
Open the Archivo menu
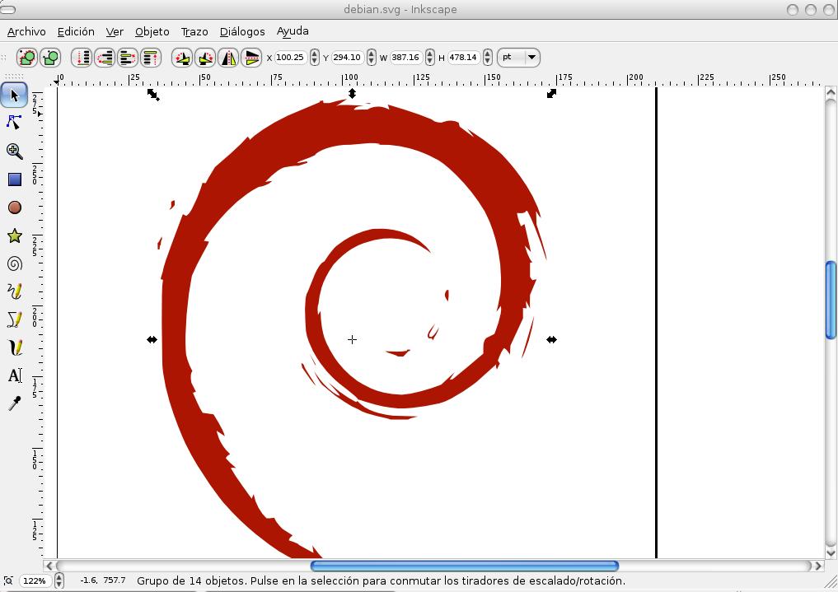click(26, 31)
